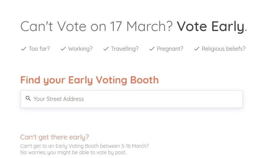256x158 pixels.
Task: Click the checkmark icon beside Travelling?
Action: click(x=106, y=49)
